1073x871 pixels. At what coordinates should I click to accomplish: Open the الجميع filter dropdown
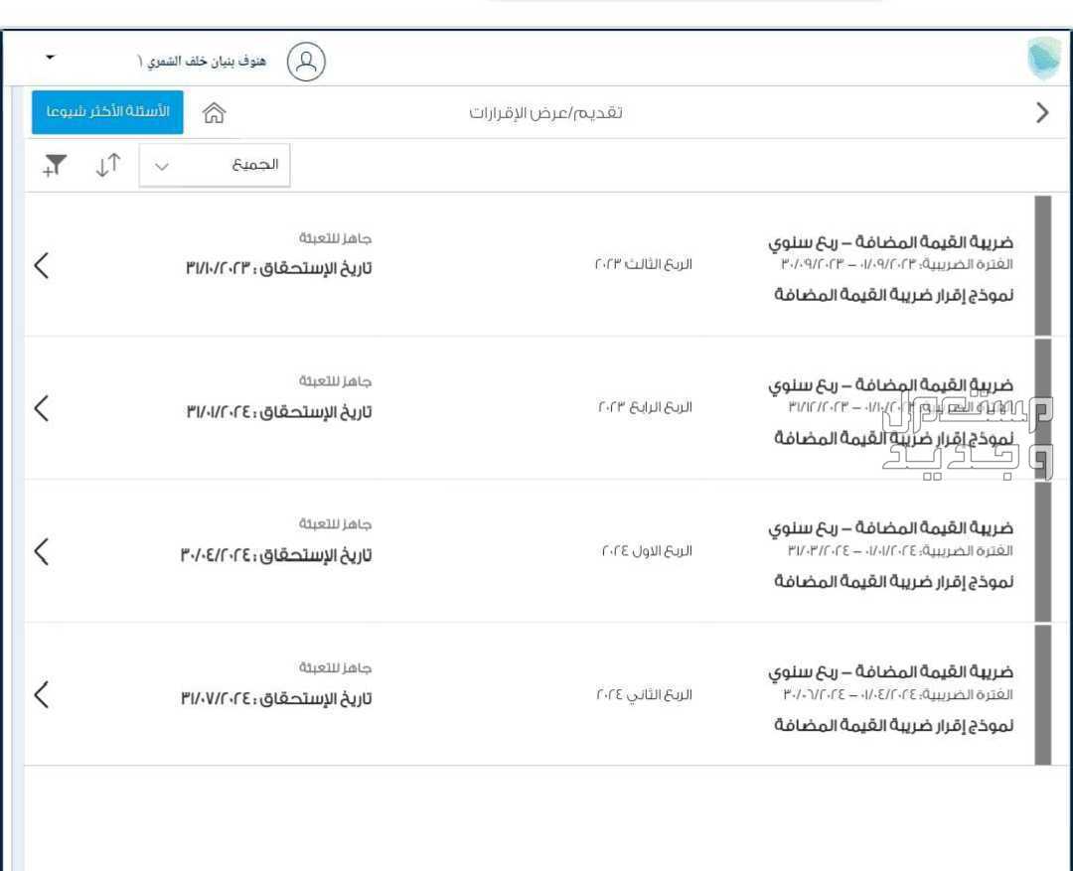coord(215,165)
